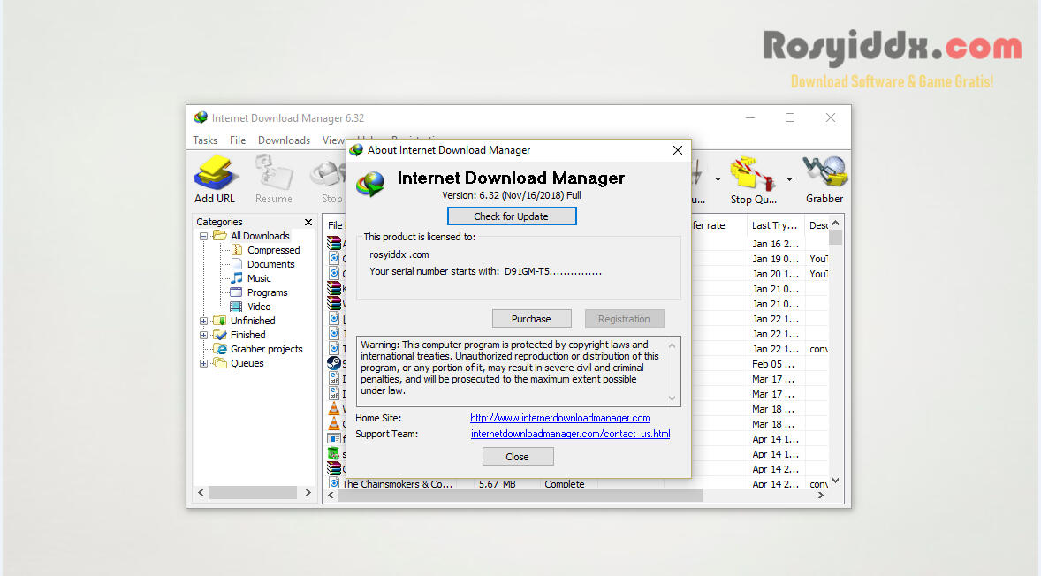Select the Video category
The width and height of the screenshot is (1041, 576).
tap(259, 307)
